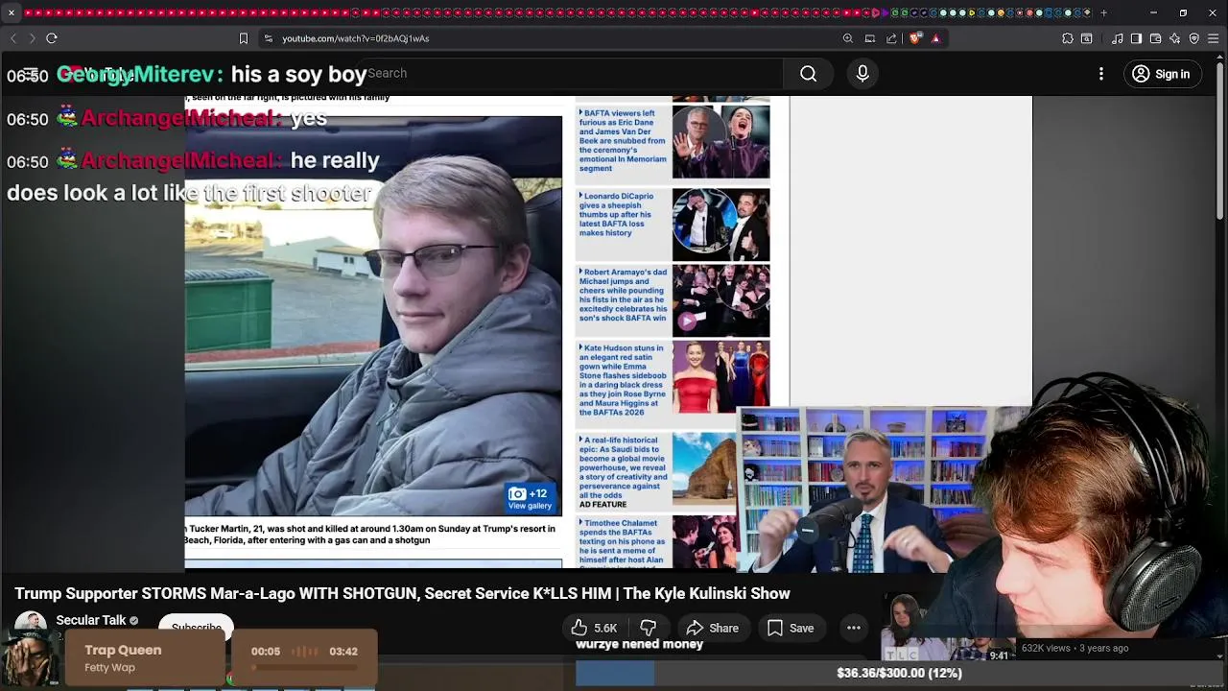Open the page zoom magnifier icon
The width and height of the screenshot is (1228, 691).
(x=848, y=38)
